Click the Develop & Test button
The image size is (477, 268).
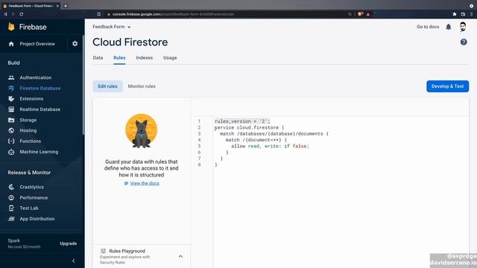(x=447, y=86)
